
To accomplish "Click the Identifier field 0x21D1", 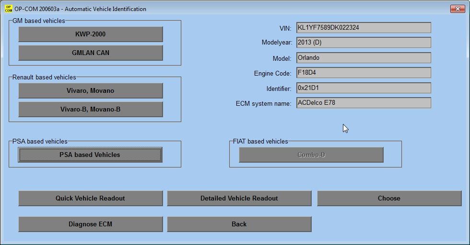I will (x=364, y=88).
